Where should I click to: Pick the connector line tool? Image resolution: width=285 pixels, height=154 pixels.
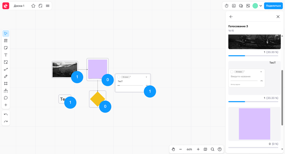click(x=6, y=69)
